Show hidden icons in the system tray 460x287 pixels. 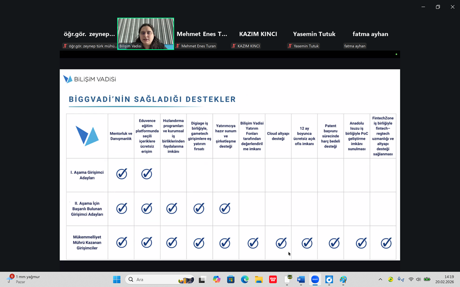380,279
